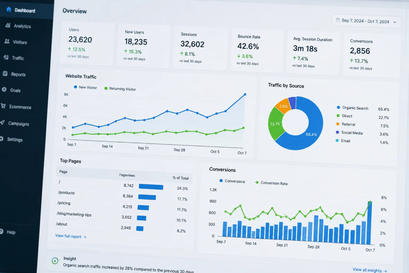Viewport: 409px width, 273px height.
Task: Click the Bounce Rate down arrow
Action: (238, 56)
